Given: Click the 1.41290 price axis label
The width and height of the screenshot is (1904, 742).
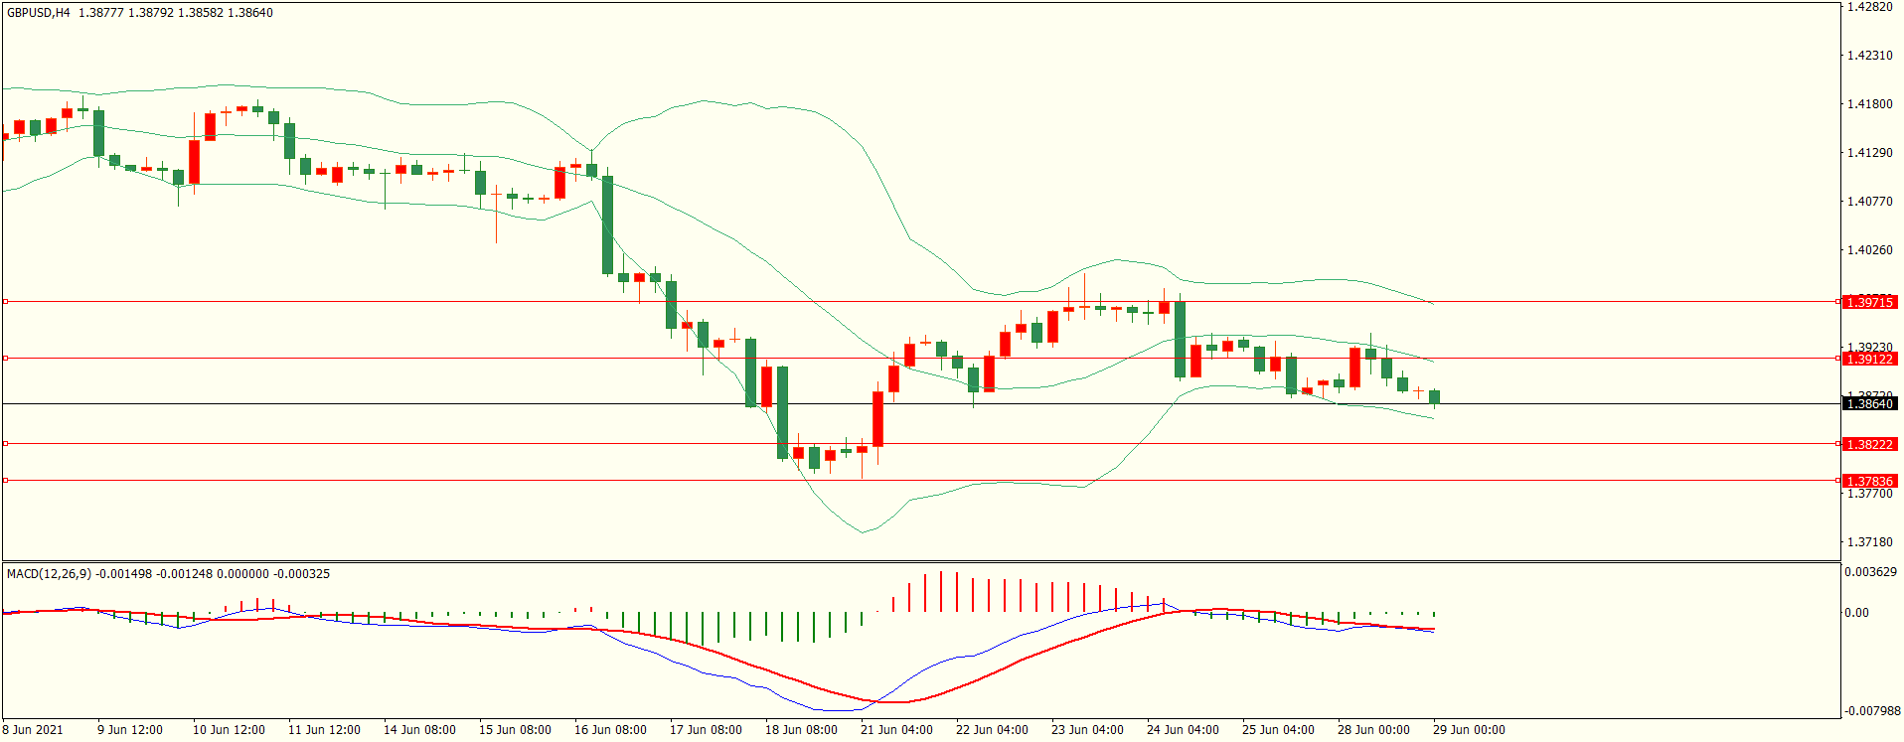Looking at the screenshot, I should 1869,153.
